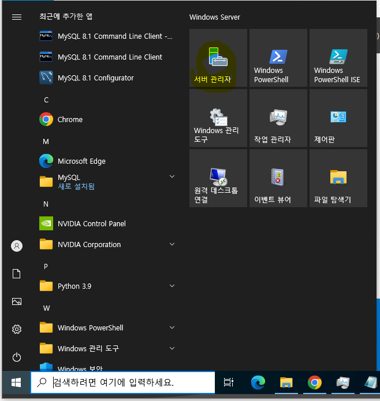Launch the Windows PowerShell tile
This screenshot has height=401, width=380.
tap(278, 58)
